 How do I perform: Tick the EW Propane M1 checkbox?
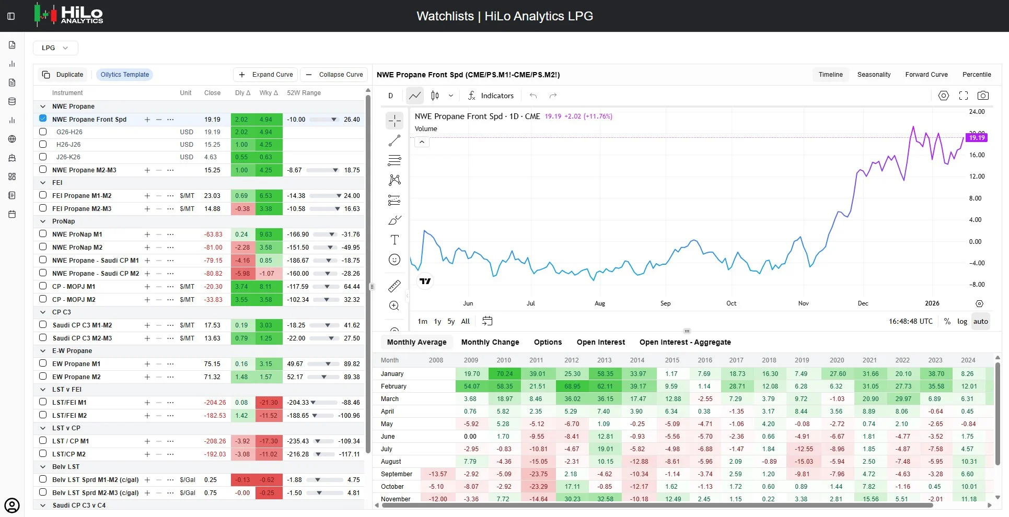point(43,363)
